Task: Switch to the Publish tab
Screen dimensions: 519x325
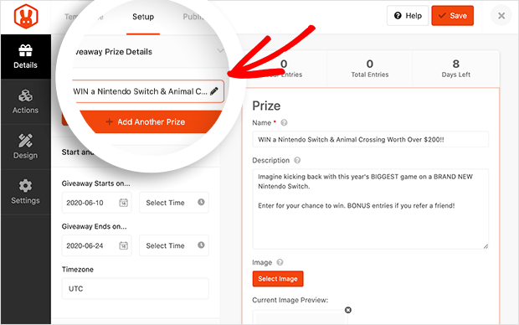Action: coord(194,17)
